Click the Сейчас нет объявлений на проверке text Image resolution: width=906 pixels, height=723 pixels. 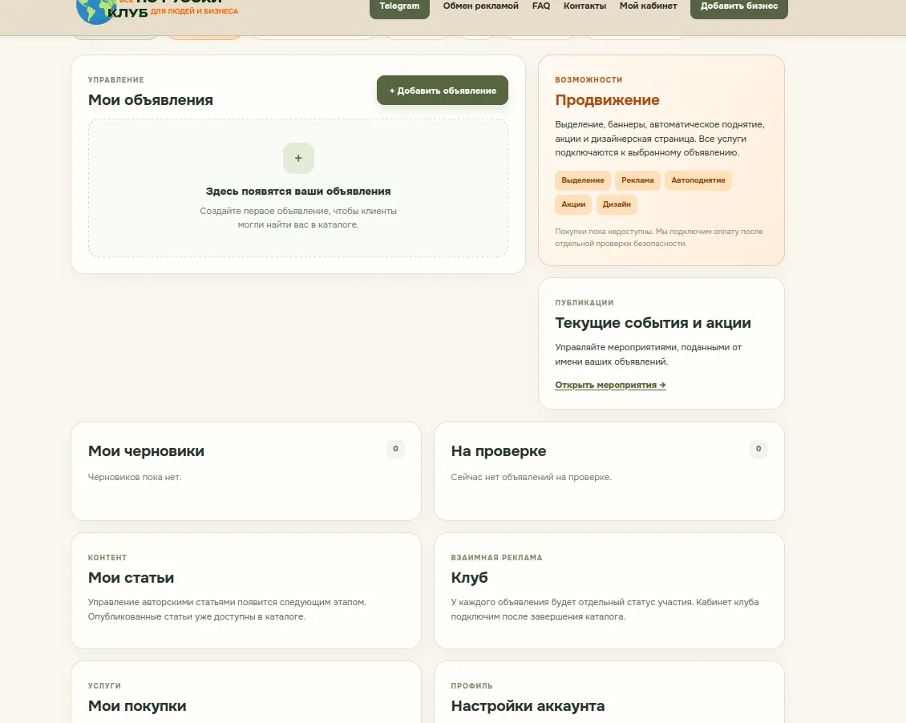531,477
